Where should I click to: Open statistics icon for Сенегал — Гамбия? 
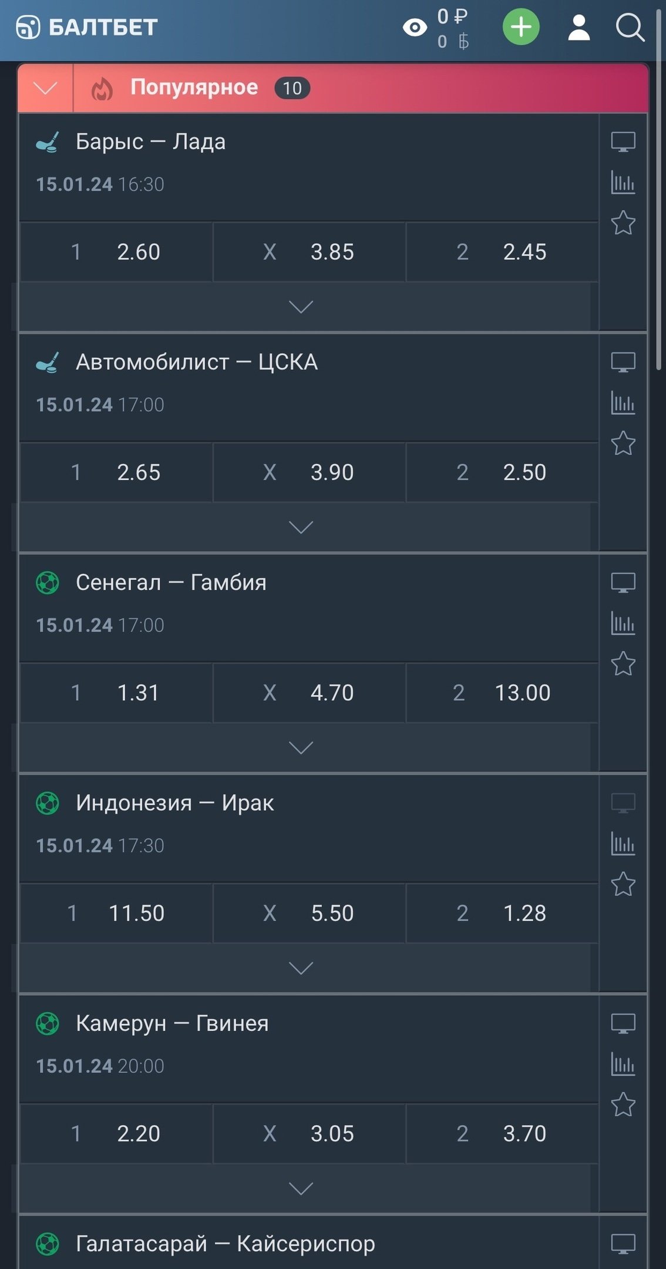pyautogui.click(x=623, y=623)
